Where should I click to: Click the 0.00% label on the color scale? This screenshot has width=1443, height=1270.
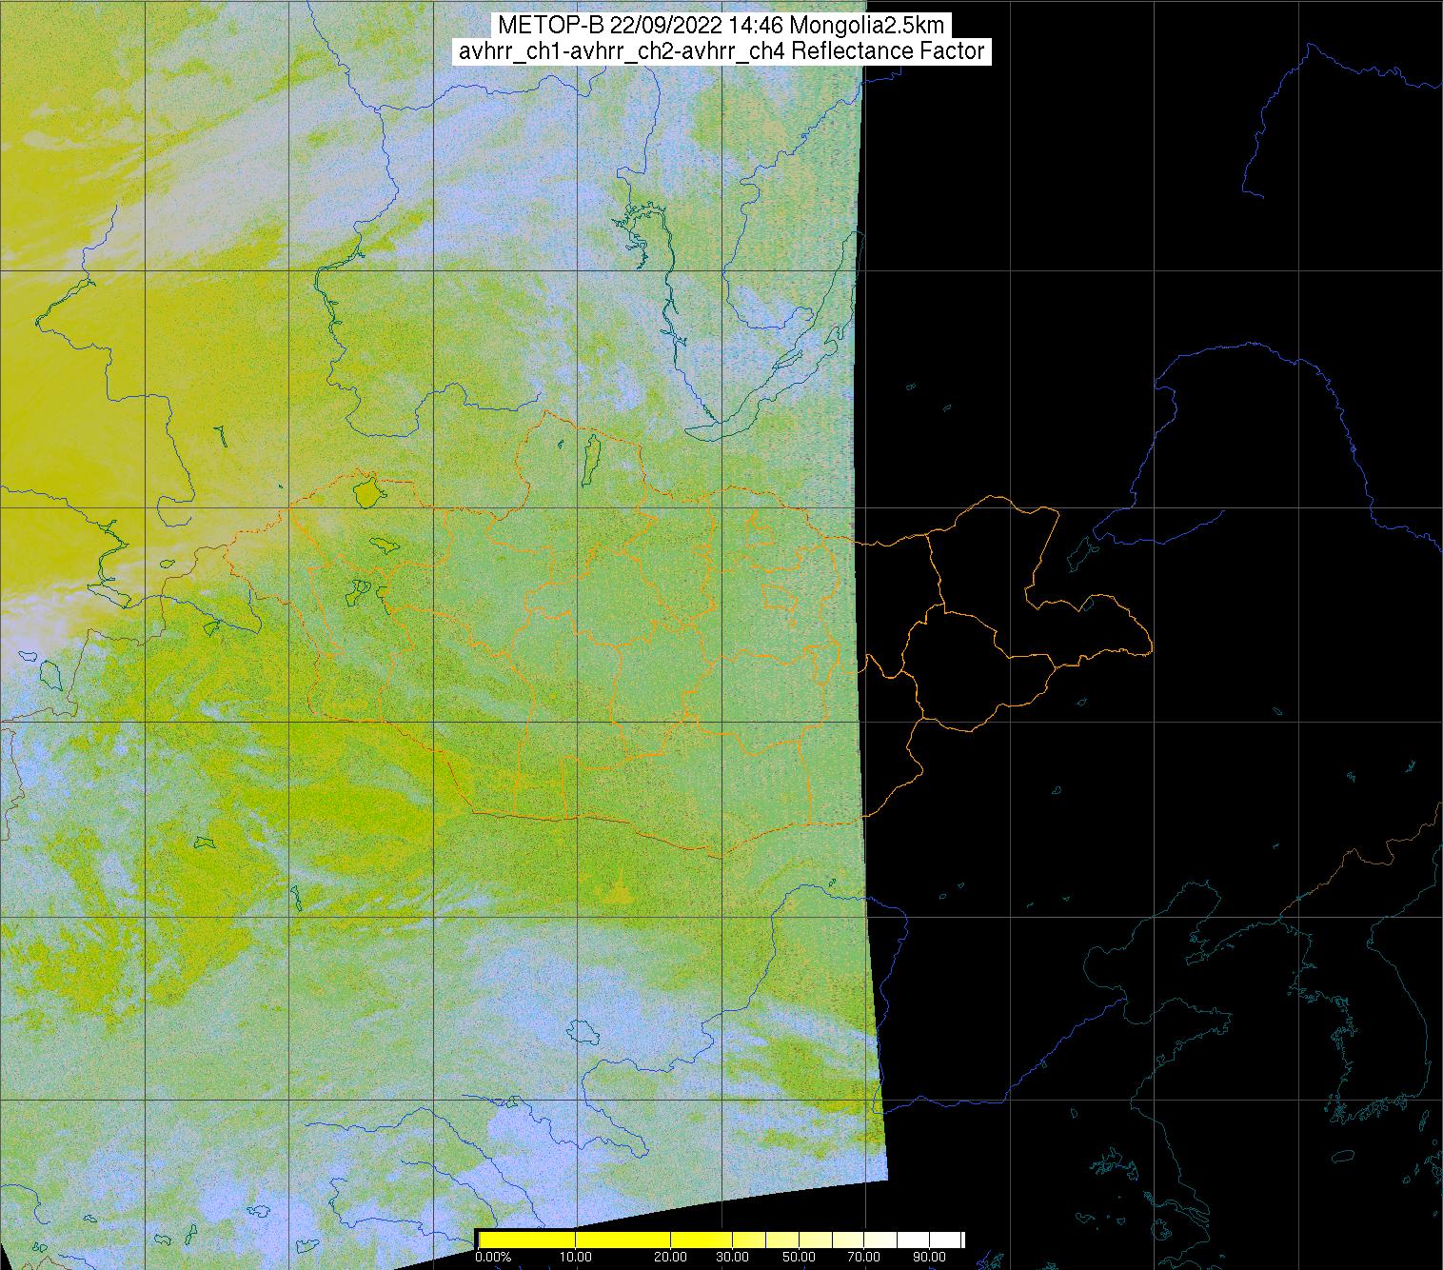pyautogui.click(x=493, y=1257)
